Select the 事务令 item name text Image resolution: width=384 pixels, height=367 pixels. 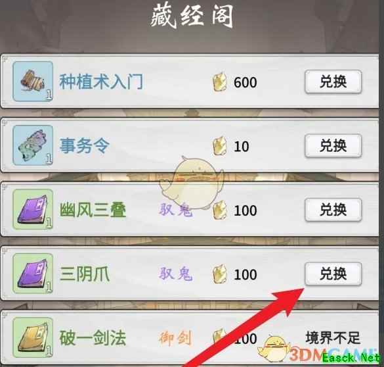click(x=85, y=146)
